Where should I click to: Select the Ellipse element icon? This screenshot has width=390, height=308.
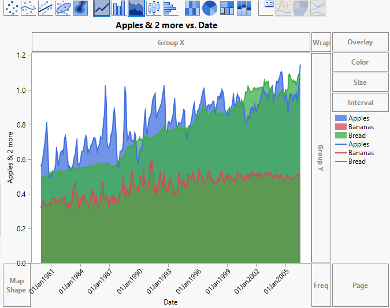(64, 7)
